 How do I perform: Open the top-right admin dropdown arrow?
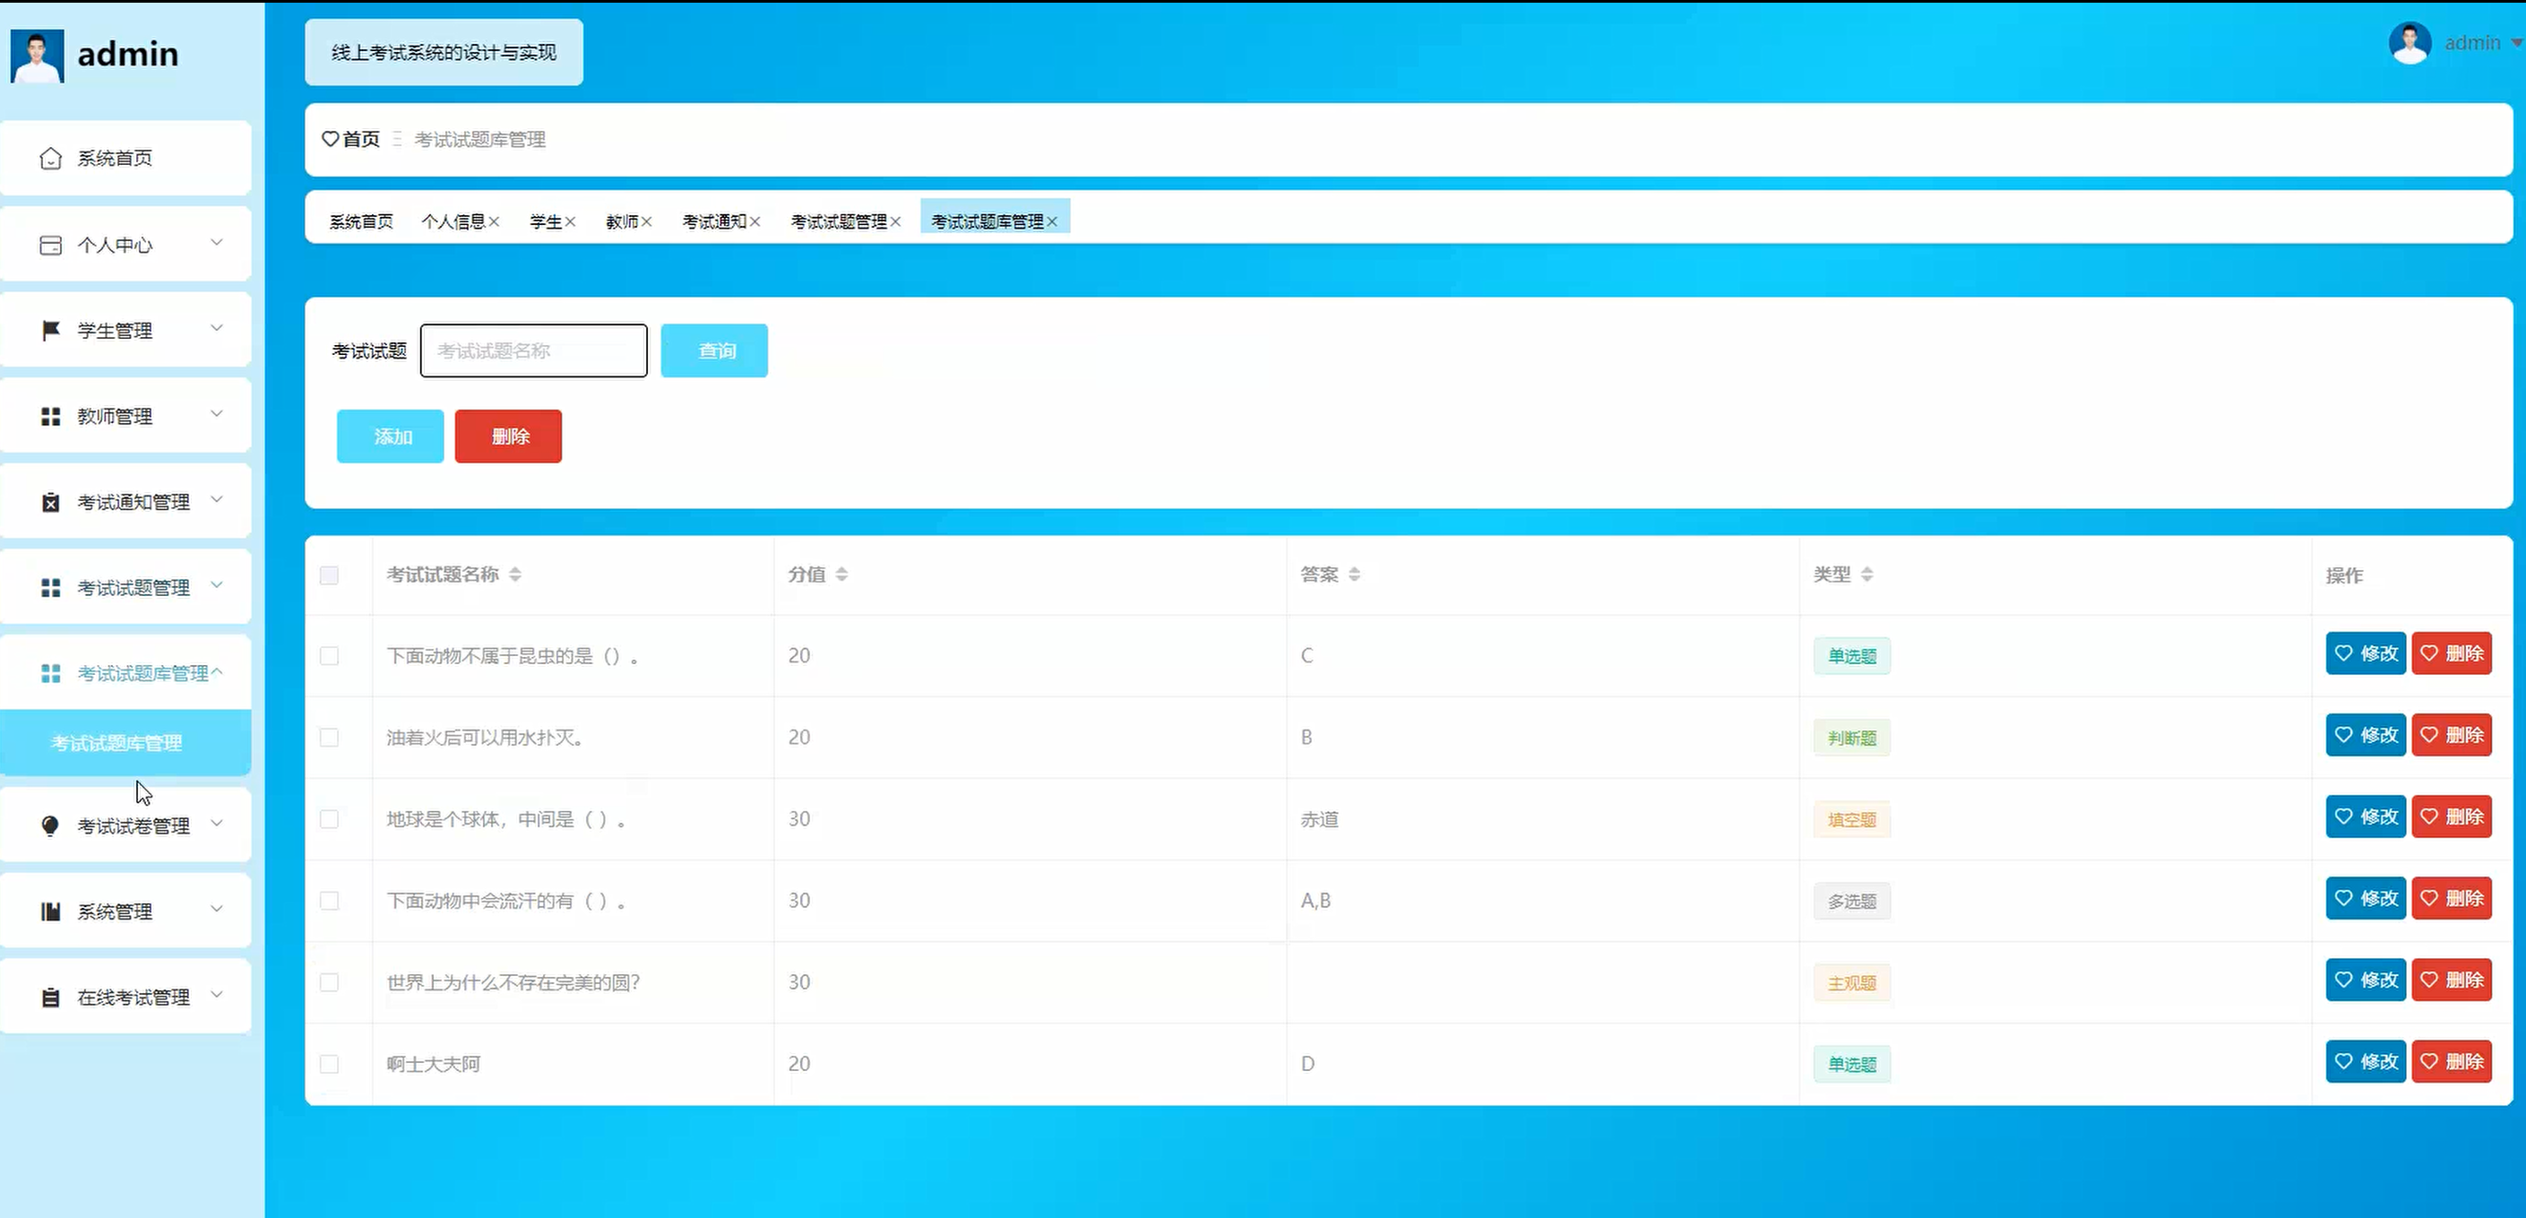[2516, 43]
